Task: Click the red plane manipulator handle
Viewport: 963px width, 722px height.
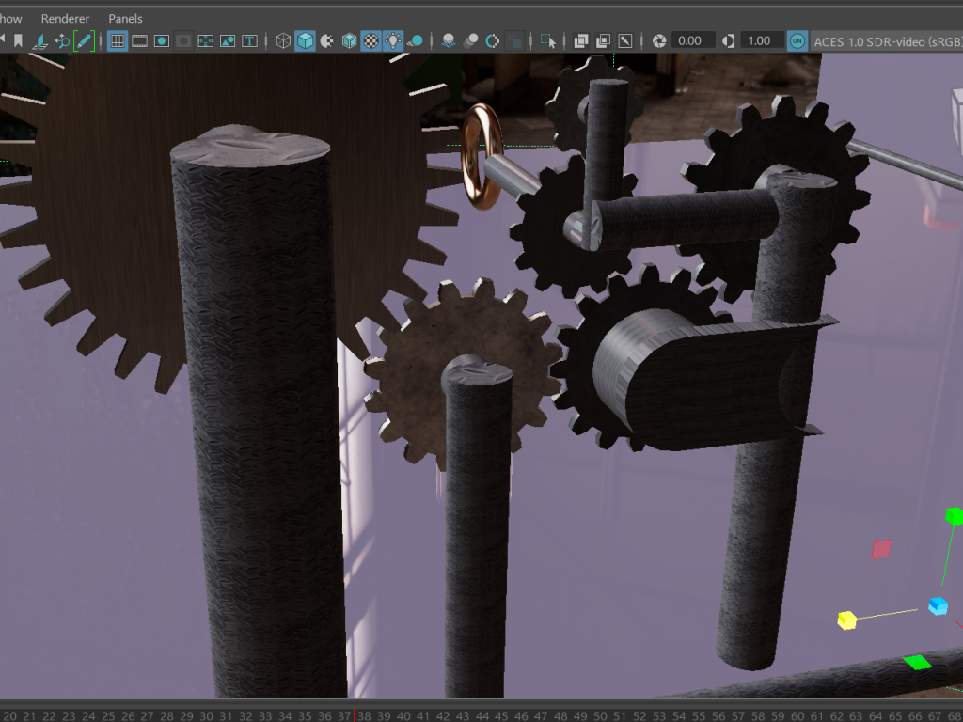Action: coord(881,549)
